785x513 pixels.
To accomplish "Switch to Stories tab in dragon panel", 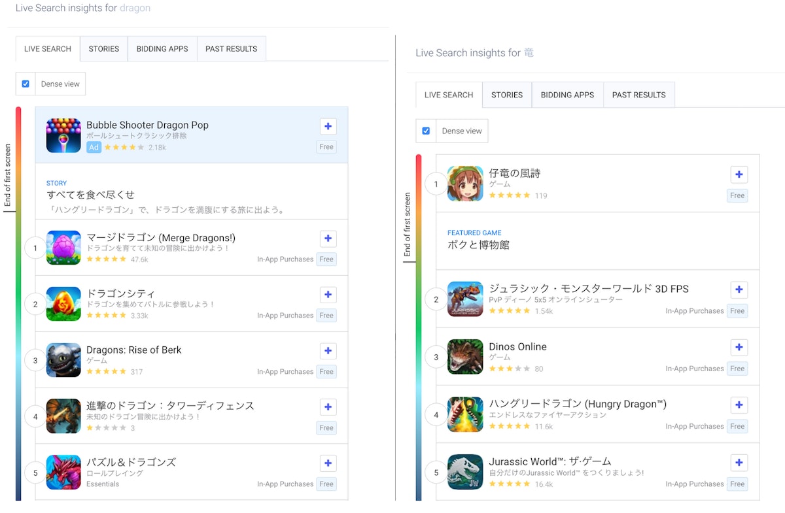I will pyautogui.click(x=104, y=49).
